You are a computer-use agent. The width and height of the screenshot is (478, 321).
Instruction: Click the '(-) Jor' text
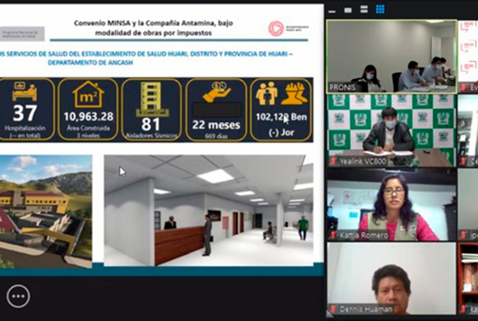point(281,132)
